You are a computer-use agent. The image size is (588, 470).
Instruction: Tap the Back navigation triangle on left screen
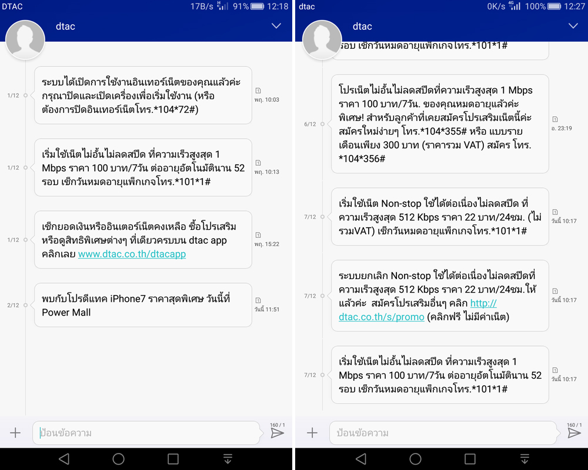[x=64, y=459]
